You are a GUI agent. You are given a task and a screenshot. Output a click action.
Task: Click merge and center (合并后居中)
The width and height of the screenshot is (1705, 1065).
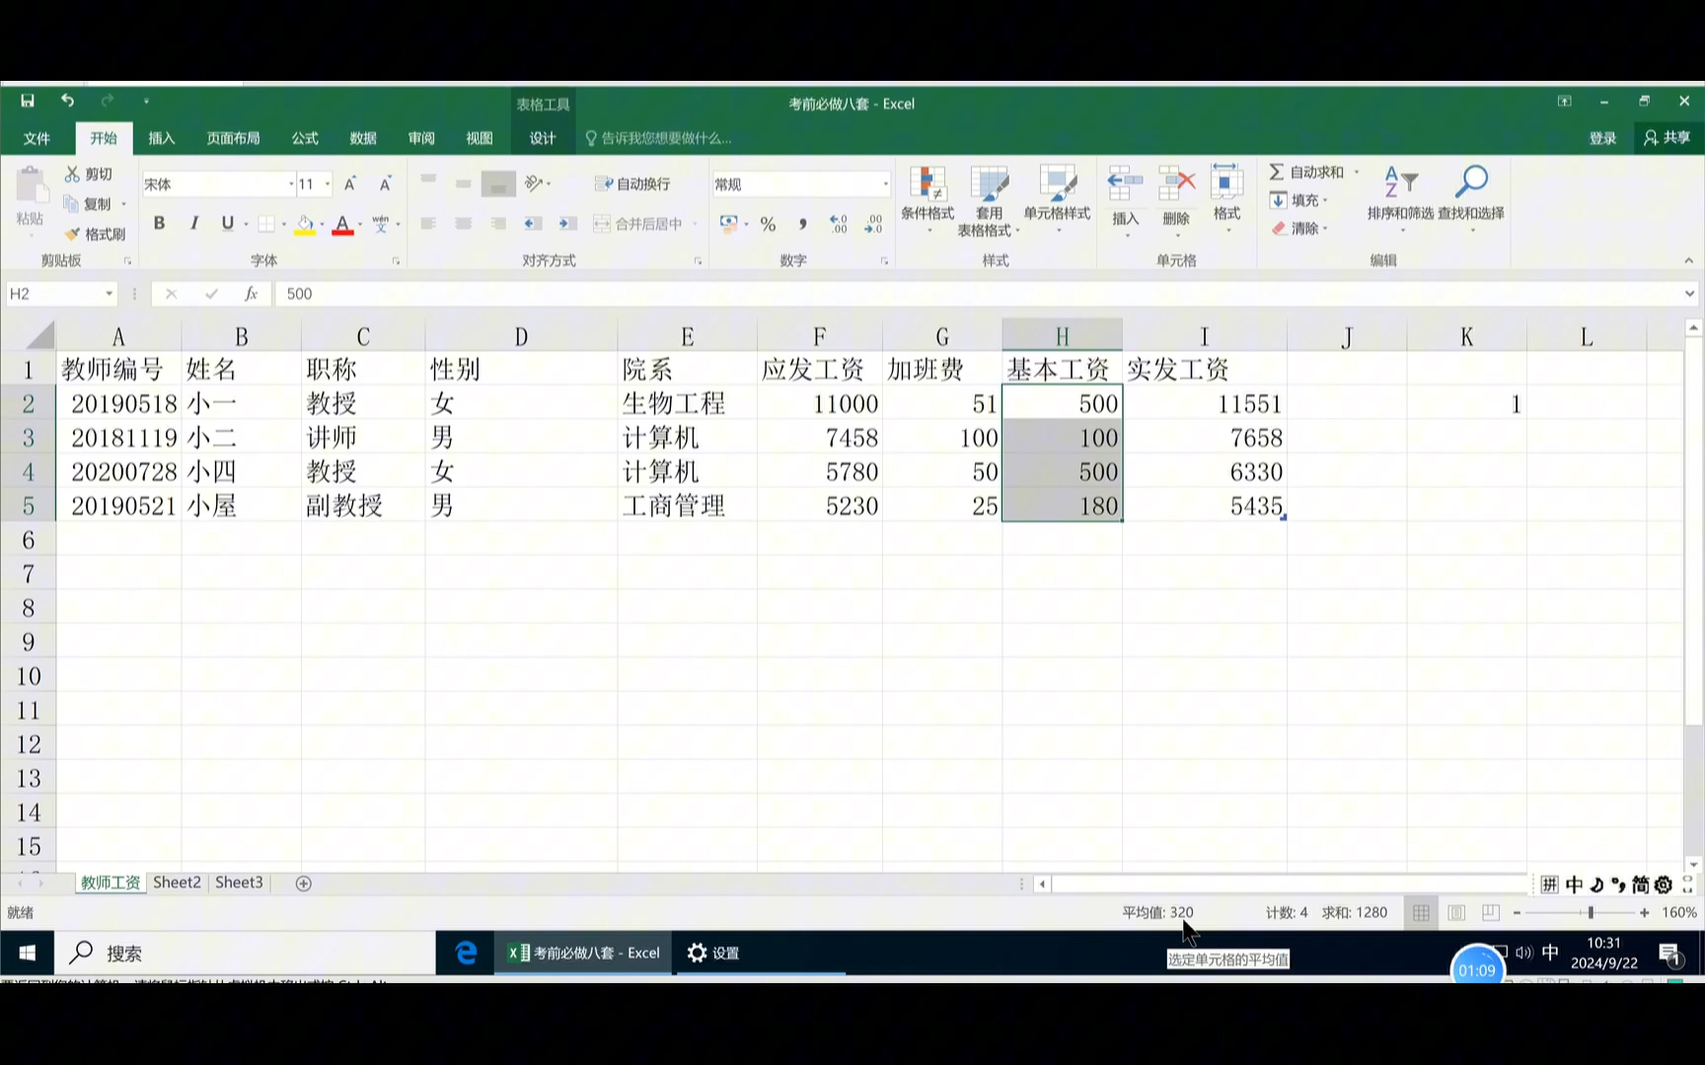click(x=638, y=224)
